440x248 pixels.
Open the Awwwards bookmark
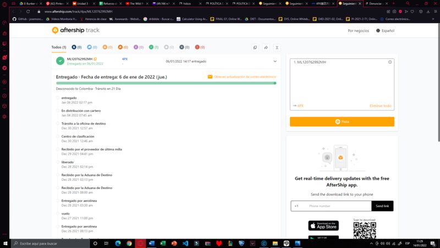[x=125, y=19]
